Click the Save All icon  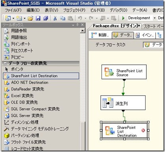click(46, 18)
